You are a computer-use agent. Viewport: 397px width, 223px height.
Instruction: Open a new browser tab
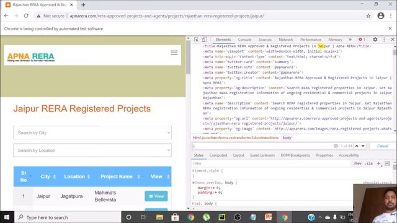tap(83, 4)
